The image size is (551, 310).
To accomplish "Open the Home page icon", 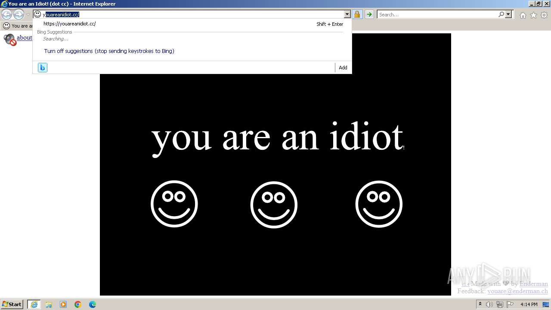I will (x=523, y=15).
